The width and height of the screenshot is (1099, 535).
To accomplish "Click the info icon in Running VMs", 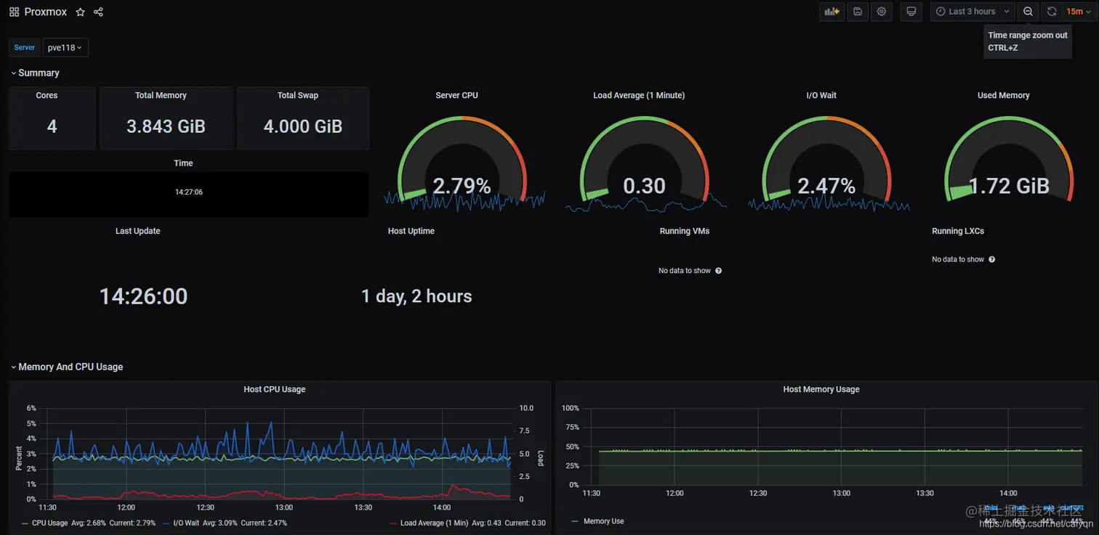I will coord(718,271).
